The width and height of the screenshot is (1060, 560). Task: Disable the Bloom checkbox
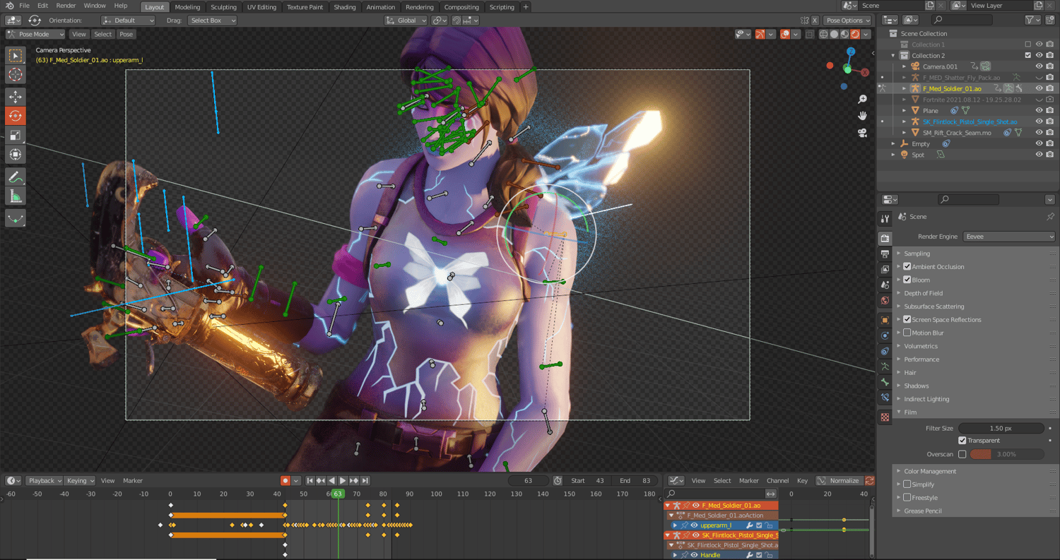(x=907, y=280)
